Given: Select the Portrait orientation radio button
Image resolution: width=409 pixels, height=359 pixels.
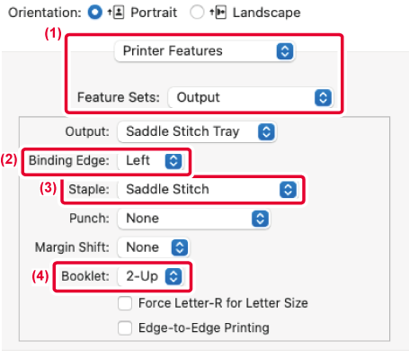Looking at the screenshot, I should pyautogui.click(x=95, y=13).
